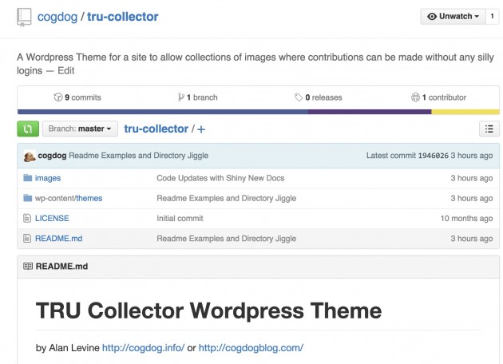Click the watchers count 1

(492, 16)
